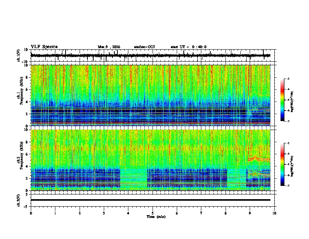Click time axis tick label "0"
Viewport: 309px width, 239px height.
(x=31, y=213)
